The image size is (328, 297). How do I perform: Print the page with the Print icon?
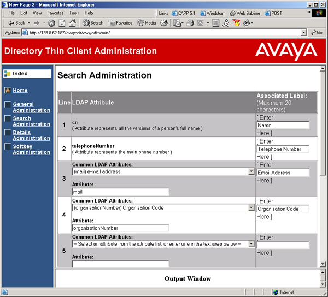click(x=190, y=23)
